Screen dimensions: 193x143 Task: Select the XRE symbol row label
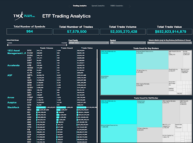(x=29, y=122)
